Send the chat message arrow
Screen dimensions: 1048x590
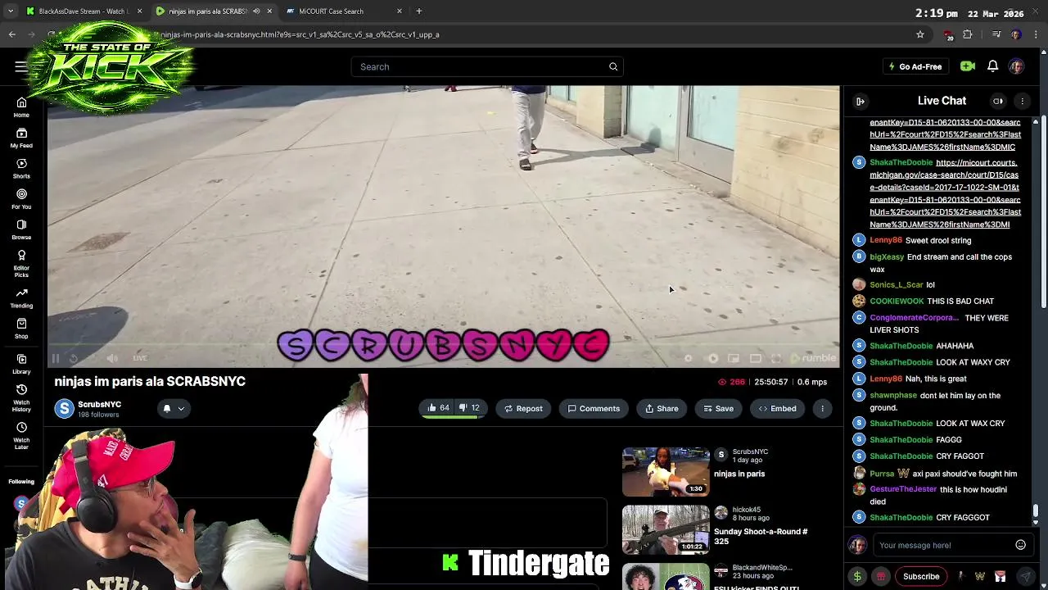tap(1024, 576)
